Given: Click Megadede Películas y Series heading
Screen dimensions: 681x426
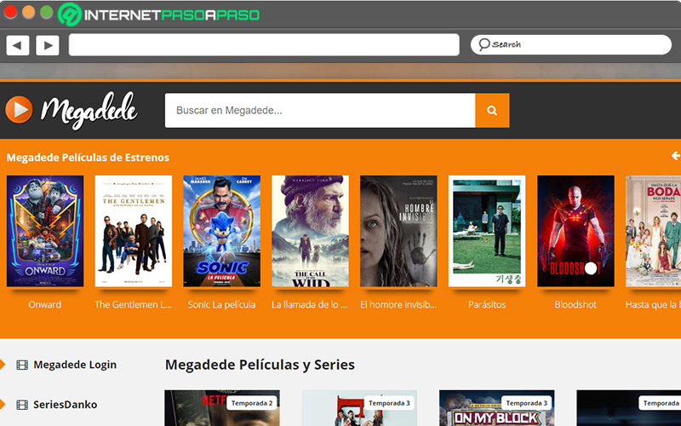Looking at the screenshot, I should pos(260,365).
